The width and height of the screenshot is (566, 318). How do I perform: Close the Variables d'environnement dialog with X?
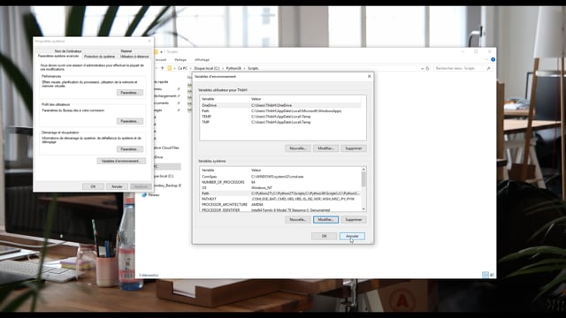pos(369,77)
